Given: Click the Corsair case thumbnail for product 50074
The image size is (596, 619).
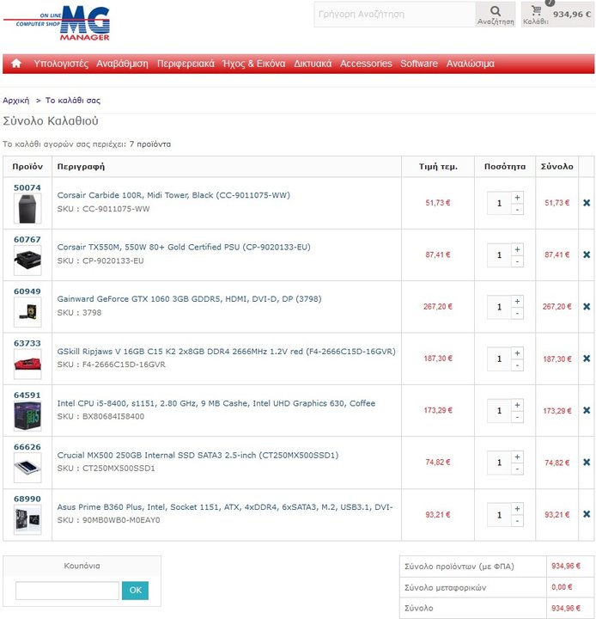Looking at the screenshot, I should 27,209.
